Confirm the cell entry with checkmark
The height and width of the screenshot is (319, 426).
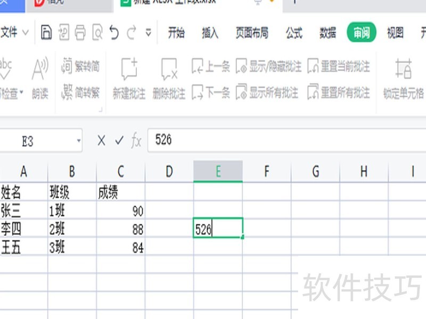[x=119, y=140]
